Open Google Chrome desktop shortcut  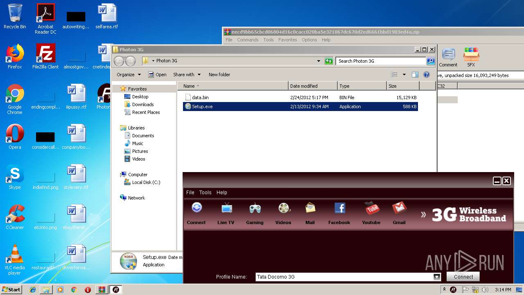(15, 99)
